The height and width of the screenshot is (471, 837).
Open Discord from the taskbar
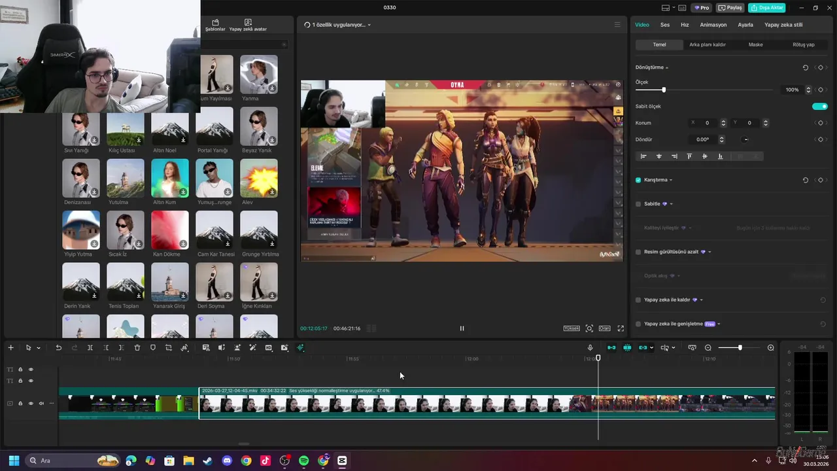pyautogui.click(x=227, y=461)
